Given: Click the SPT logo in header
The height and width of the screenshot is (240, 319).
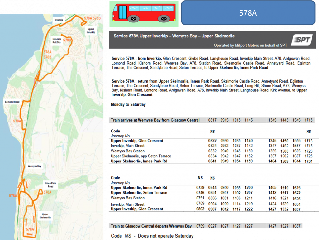Looking at the screenshot, I should (302, 40).
